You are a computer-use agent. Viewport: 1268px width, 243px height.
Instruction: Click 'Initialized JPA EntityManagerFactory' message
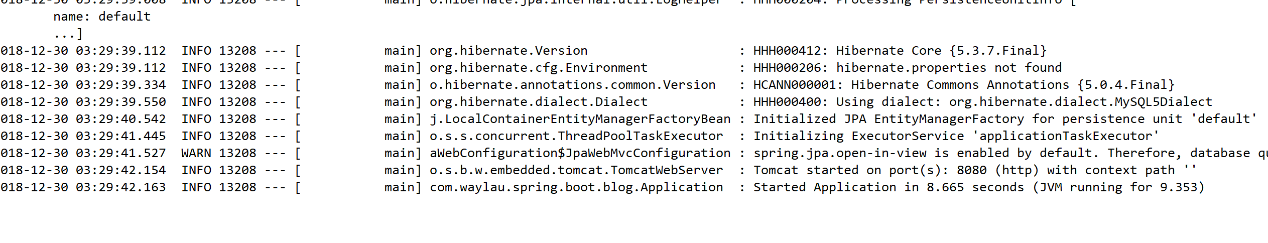(889, 119)
